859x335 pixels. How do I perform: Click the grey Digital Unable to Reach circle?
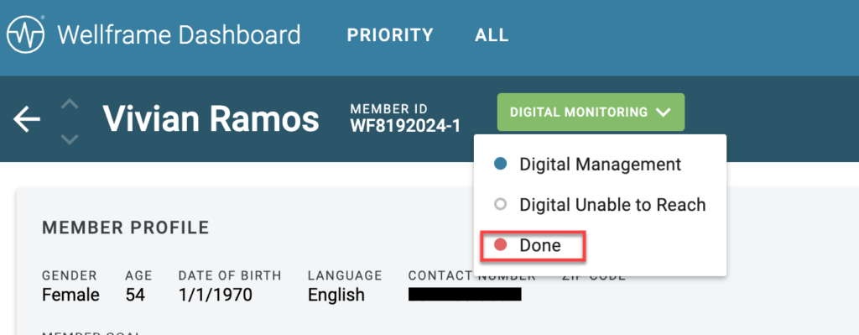click(x=500, y=205)
